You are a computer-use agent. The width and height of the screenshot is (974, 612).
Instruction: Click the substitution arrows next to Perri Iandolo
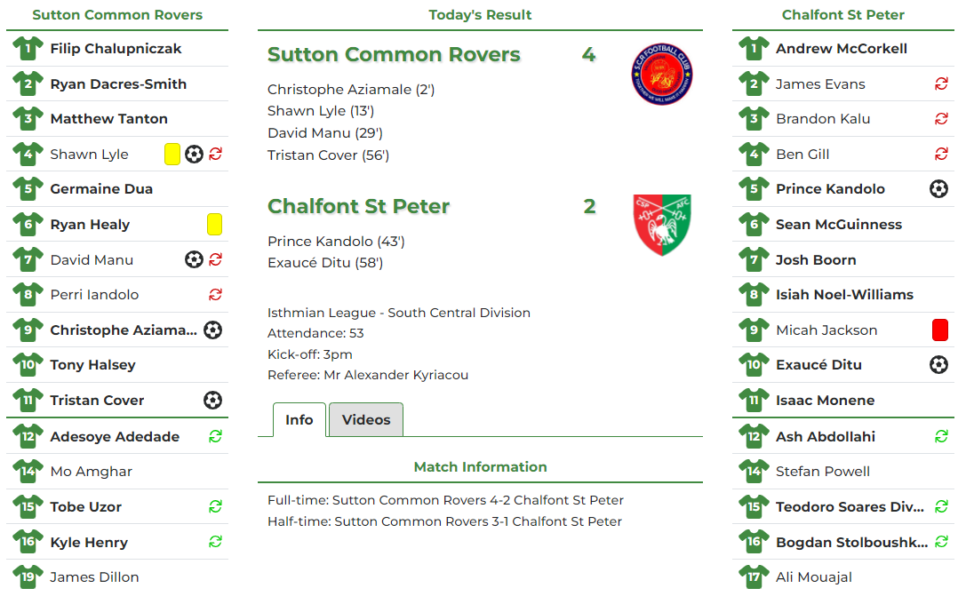(214, 294)
